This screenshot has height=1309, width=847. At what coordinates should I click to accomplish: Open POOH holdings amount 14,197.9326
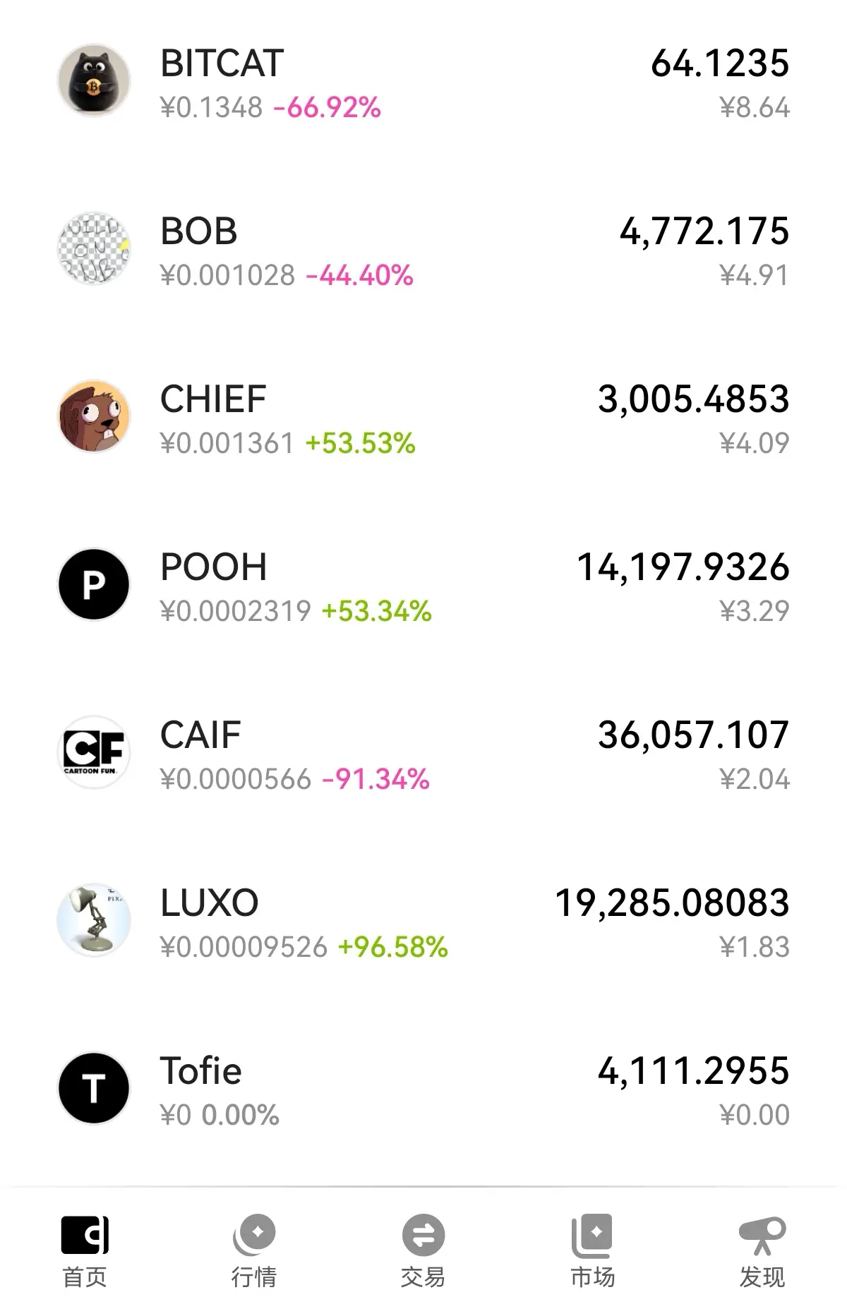click(683, 567)
